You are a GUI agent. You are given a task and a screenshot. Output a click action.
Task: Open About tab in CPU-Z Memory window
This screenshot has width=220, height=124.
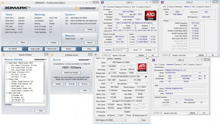207,7
